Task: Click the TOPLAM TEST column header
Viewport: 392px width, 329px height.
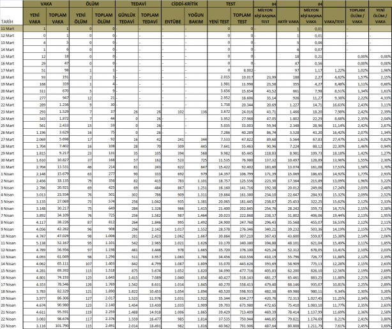Action: pos(242,17)
